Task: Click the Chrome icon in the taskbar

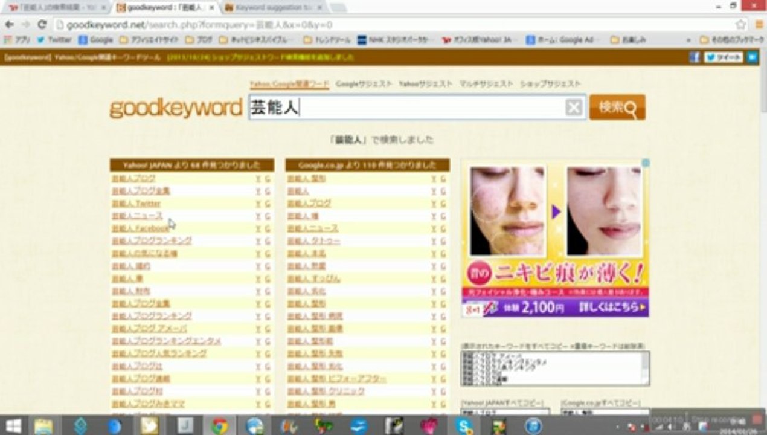Action: pos(220,426)
